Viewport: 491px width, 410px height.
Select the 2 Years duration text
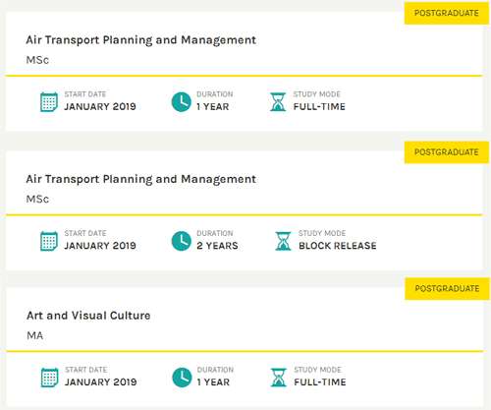pos(217,246)
